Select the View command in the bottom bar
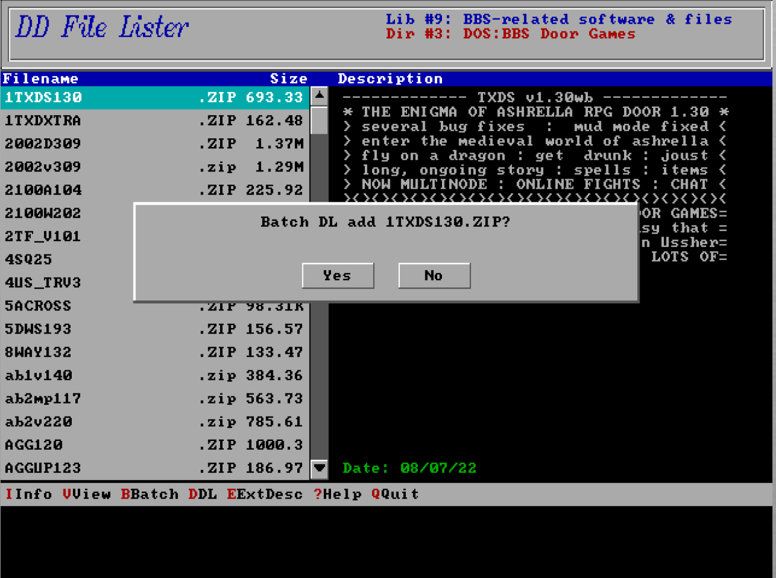The height and width of the screenshot is (578, 776). [87, 494]
